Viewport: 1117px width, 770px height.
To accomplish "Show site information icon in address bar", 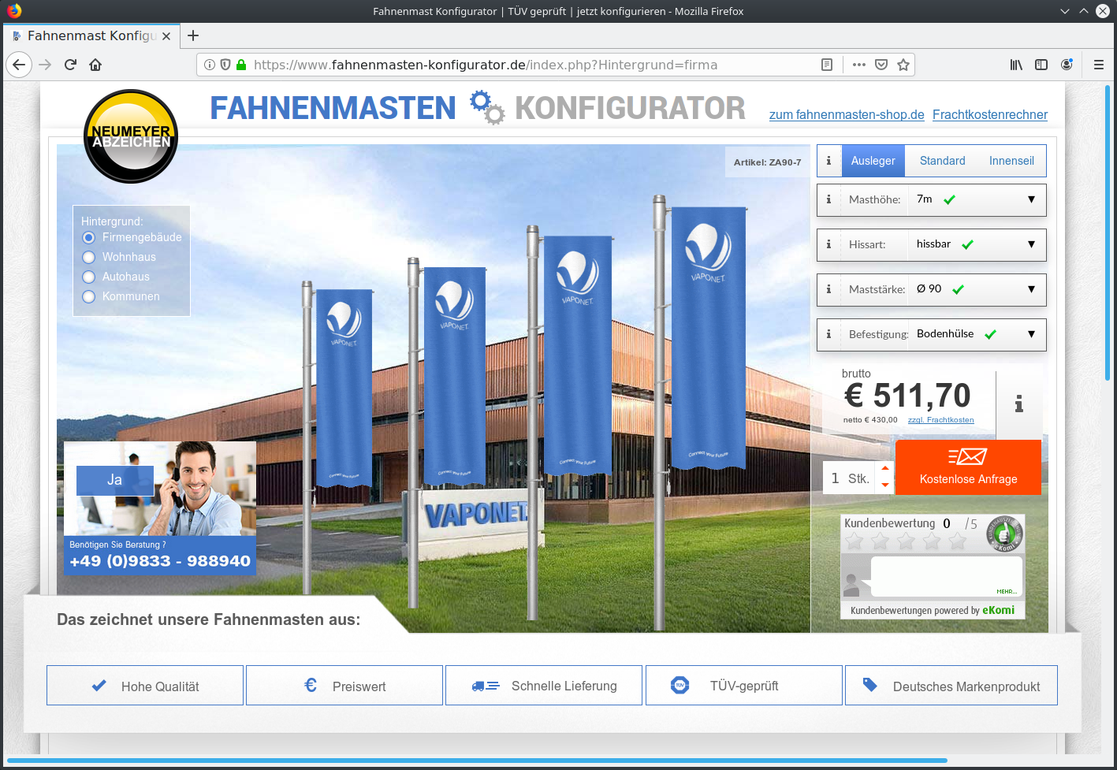I will [x=210, y=65].
